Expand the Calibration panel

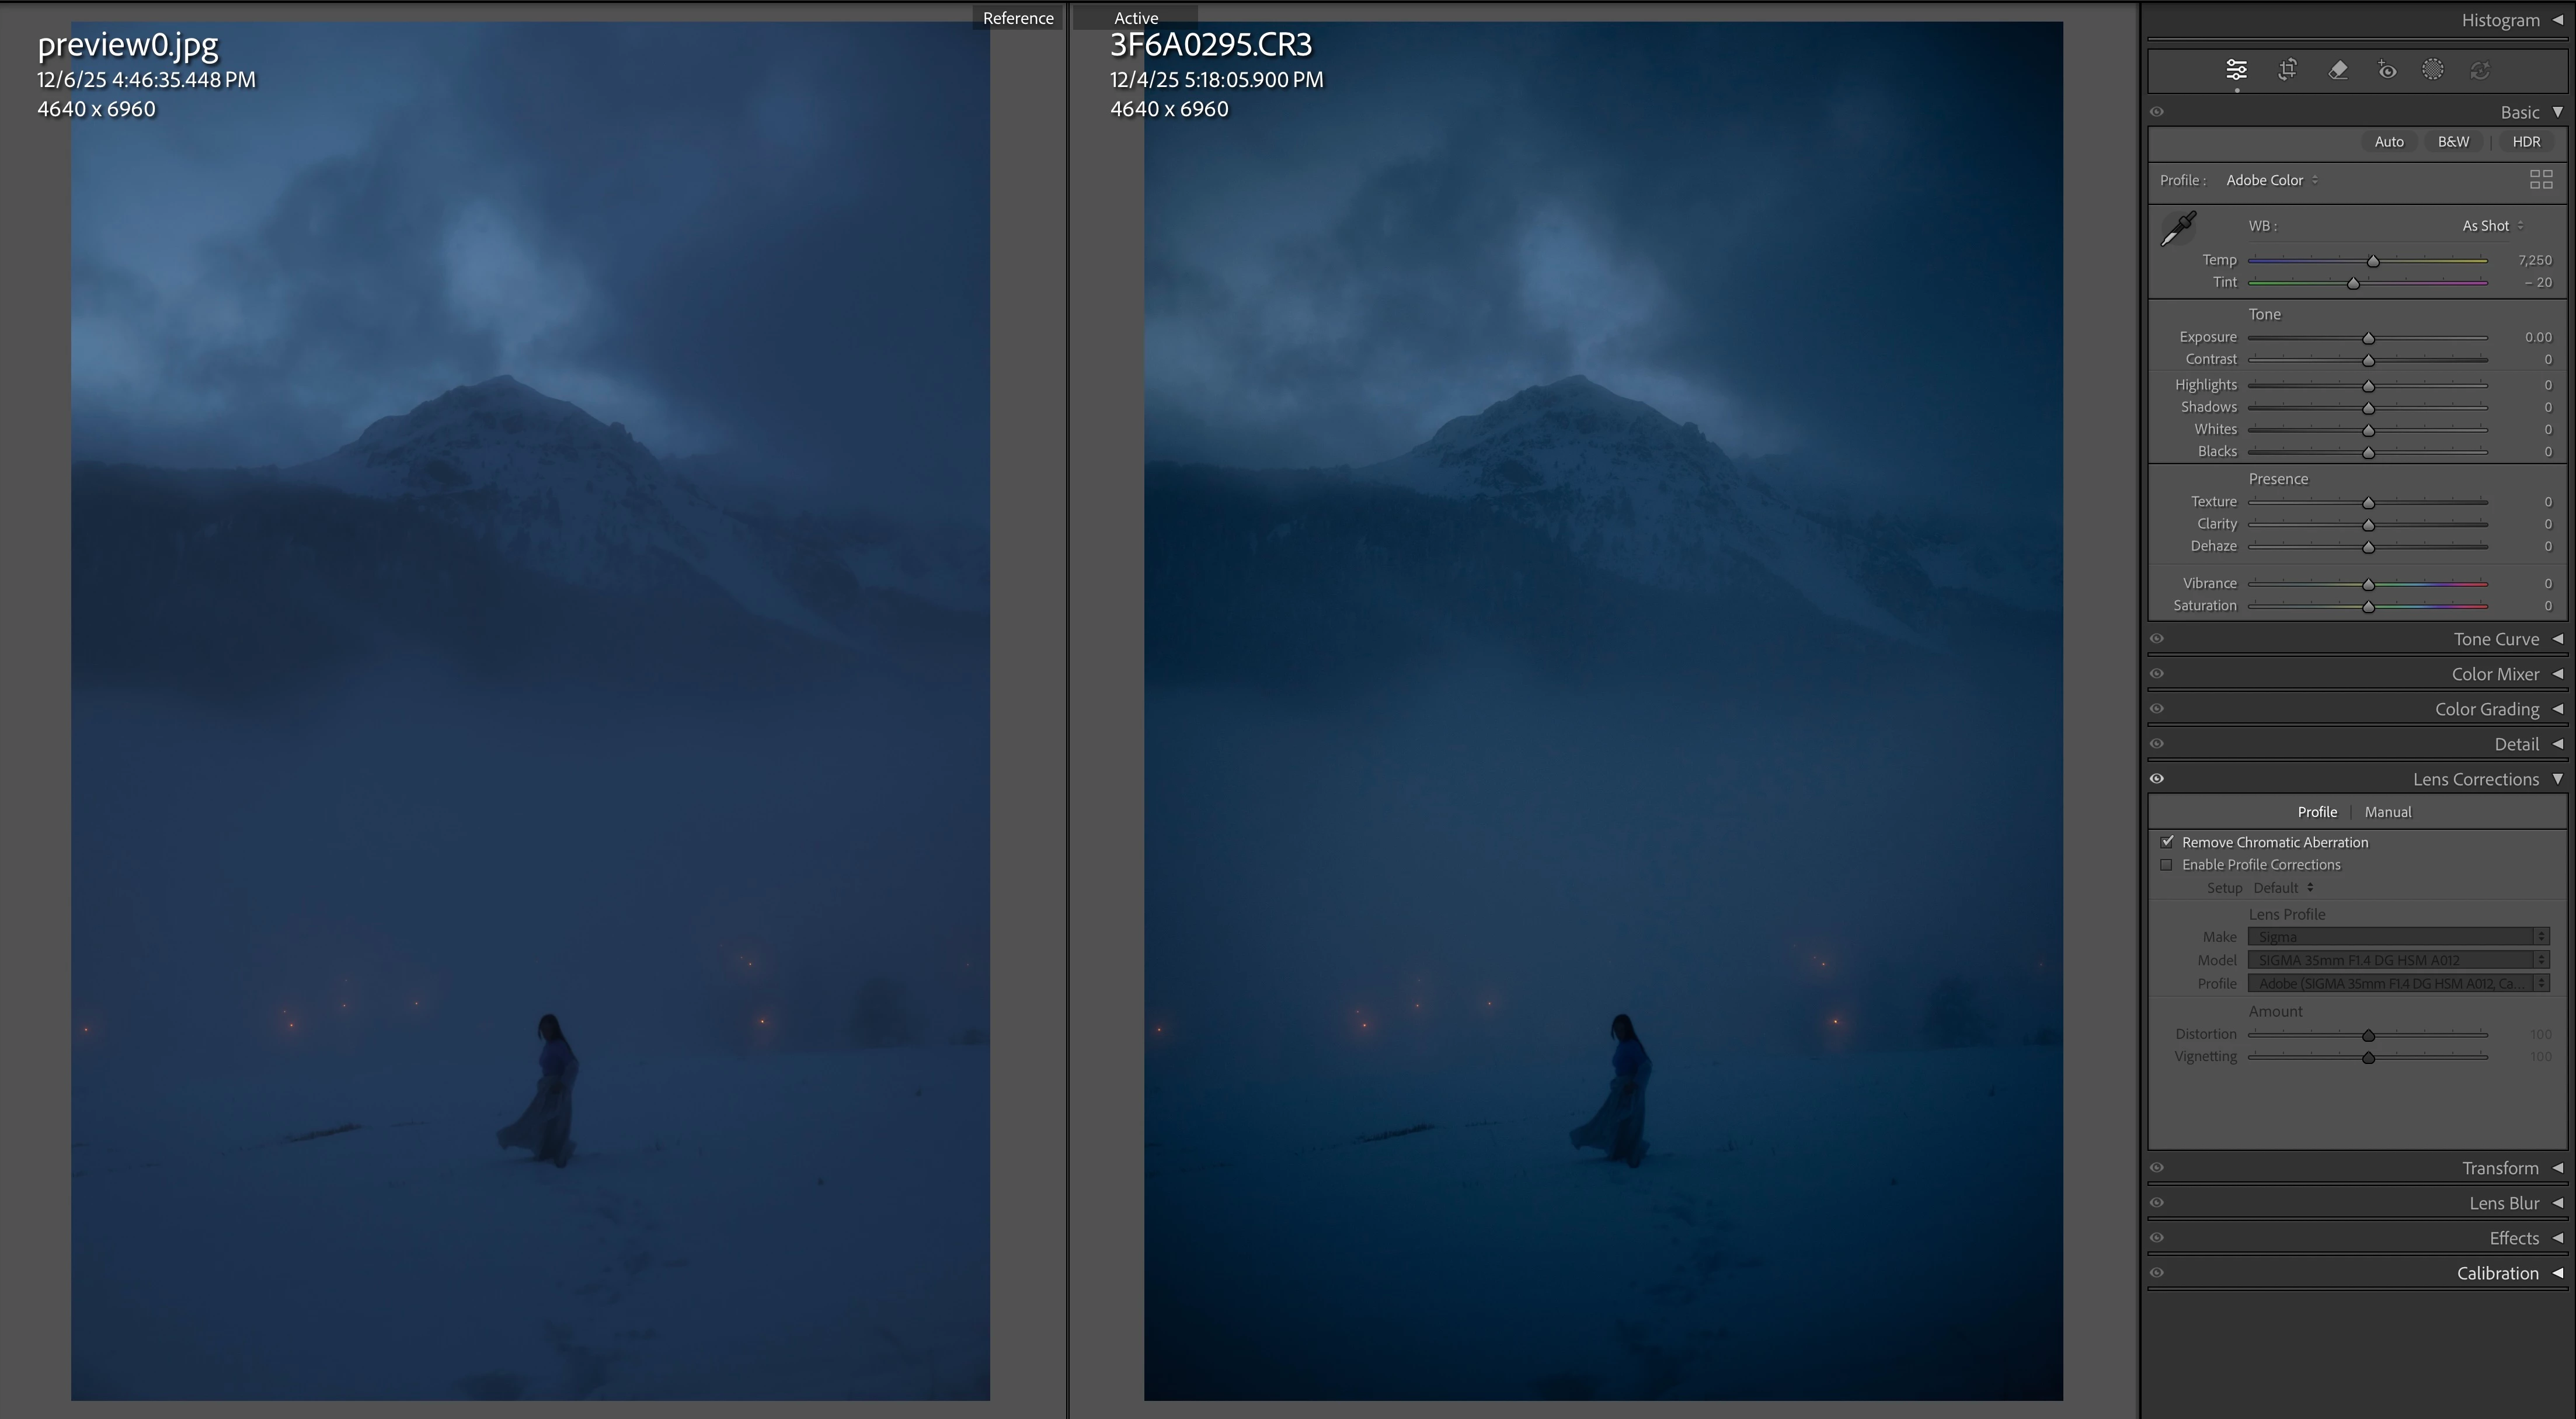click(x=2558, y=1273)
